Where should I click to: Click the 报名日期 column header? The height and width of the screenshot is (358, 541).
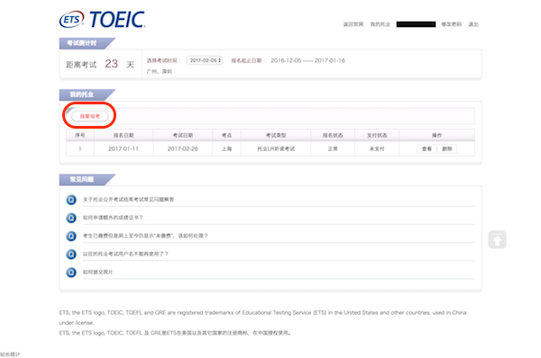[124, 135]
